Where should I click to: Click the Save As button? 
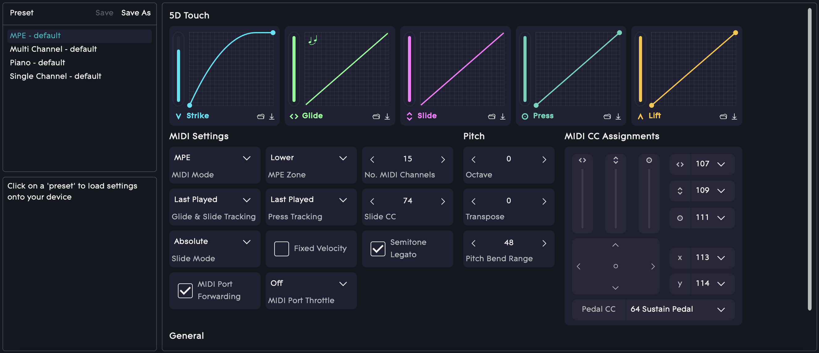click(136, 13)
